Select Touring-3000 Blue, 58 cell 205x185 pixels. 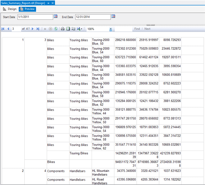pyautogui.click(x=103, y=94)
